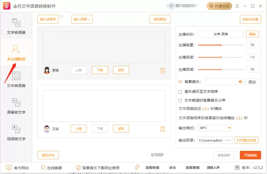Click 思琪 avatar icon
The width and height of the screenshot is (267, 174).
pyautogui.click(x=47, y=70)
